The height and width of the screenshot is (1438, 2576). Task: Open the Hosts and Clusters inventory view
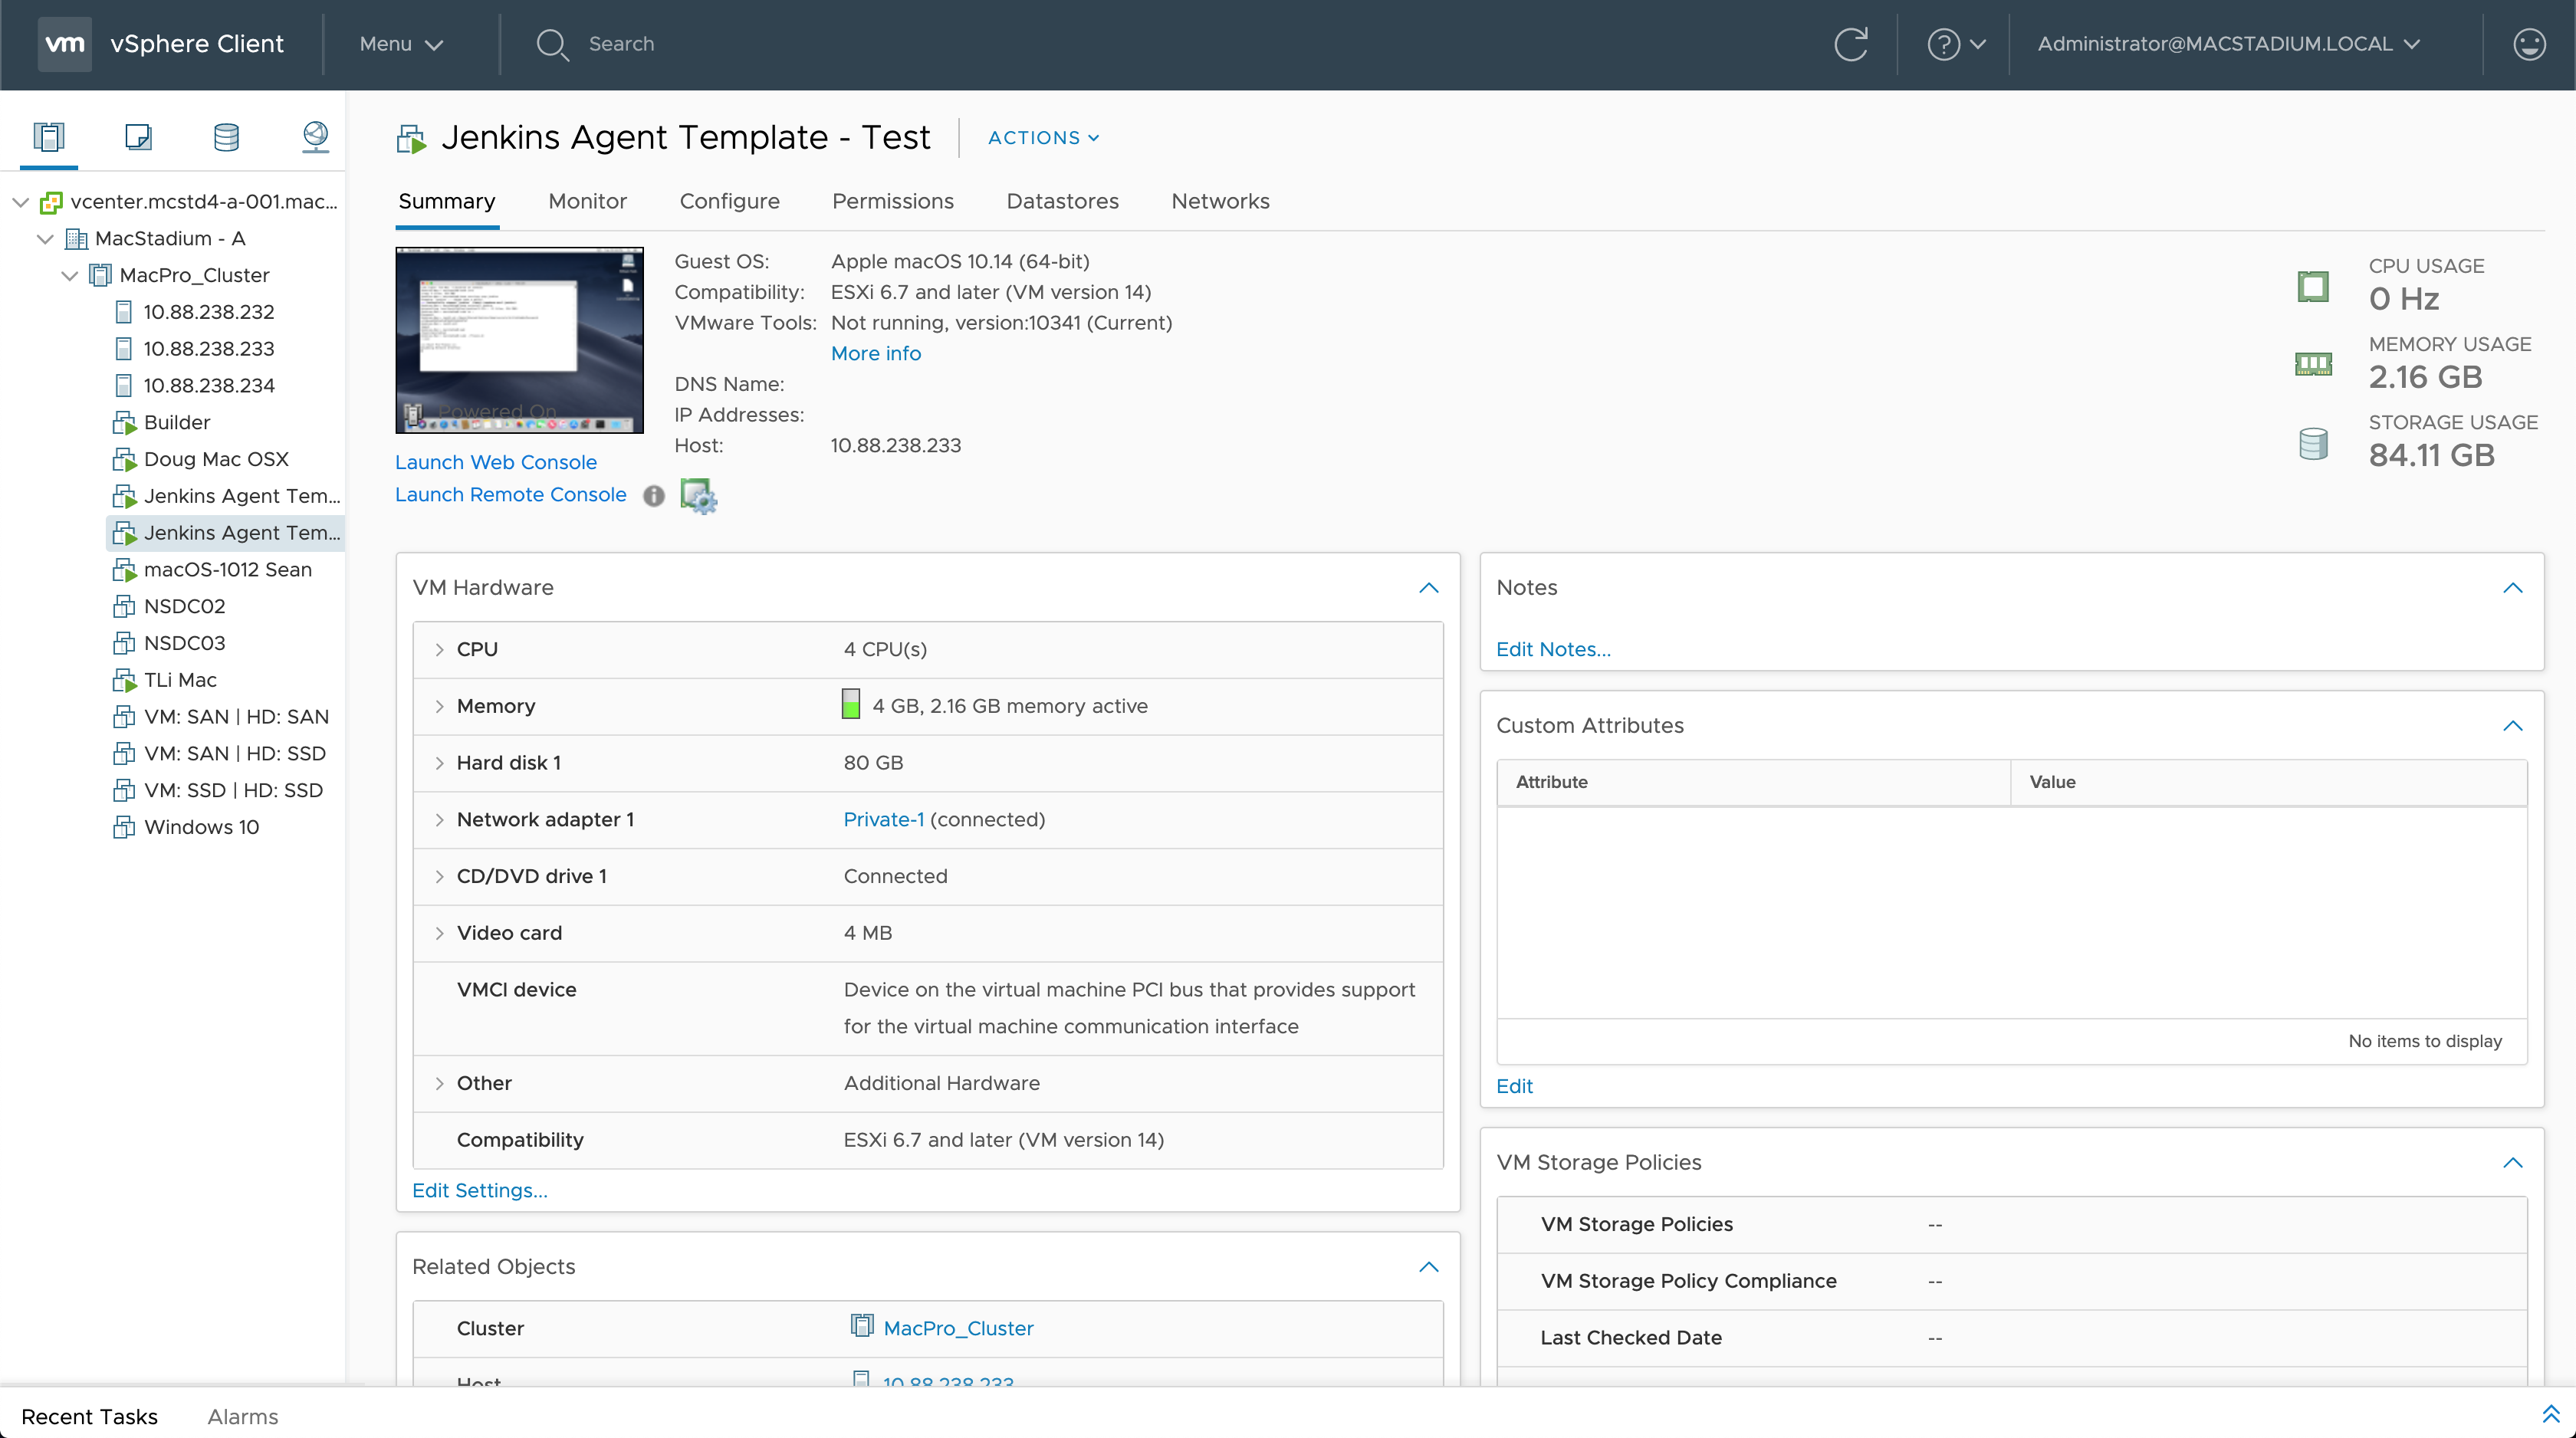coord(49,137)
